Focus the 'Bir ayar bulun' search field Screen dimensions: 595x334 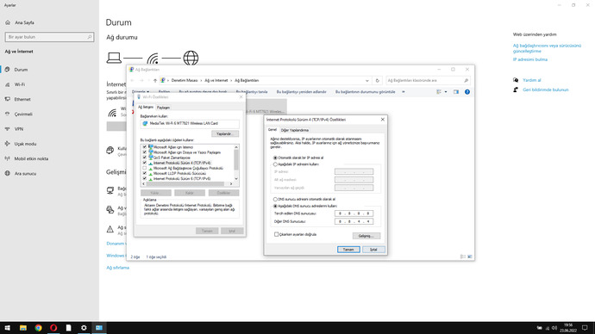(49, 37)
